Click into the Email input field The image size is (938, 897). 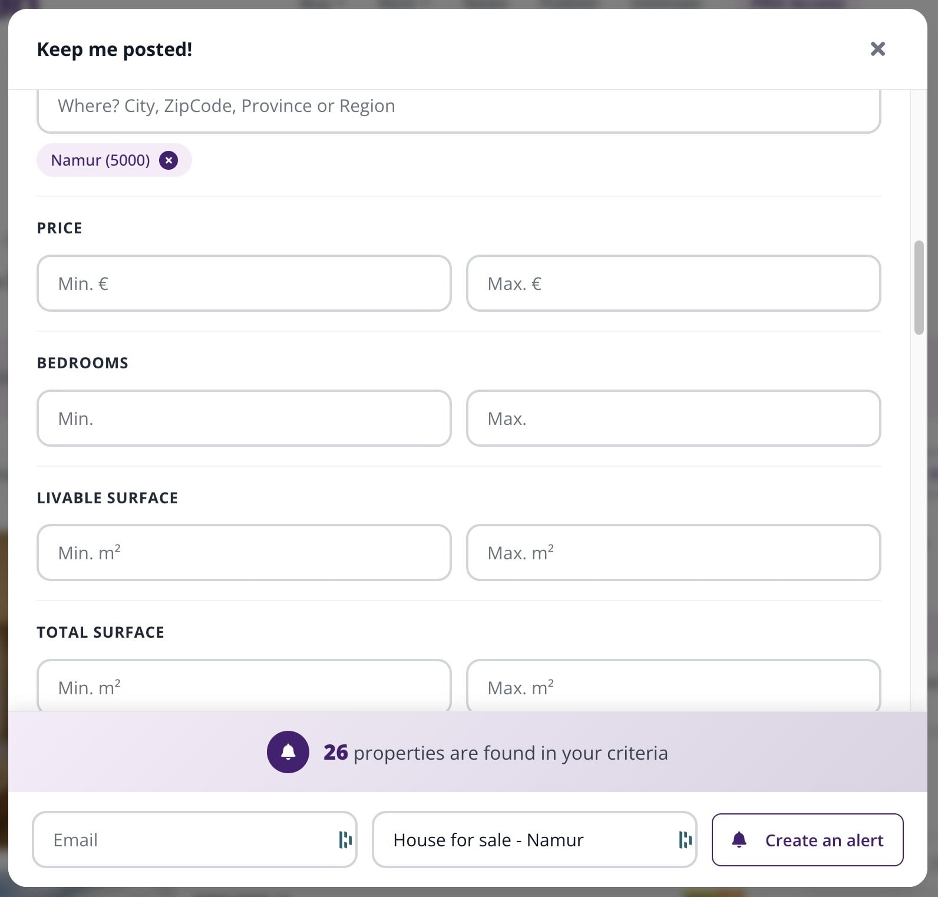coord(194,840)
